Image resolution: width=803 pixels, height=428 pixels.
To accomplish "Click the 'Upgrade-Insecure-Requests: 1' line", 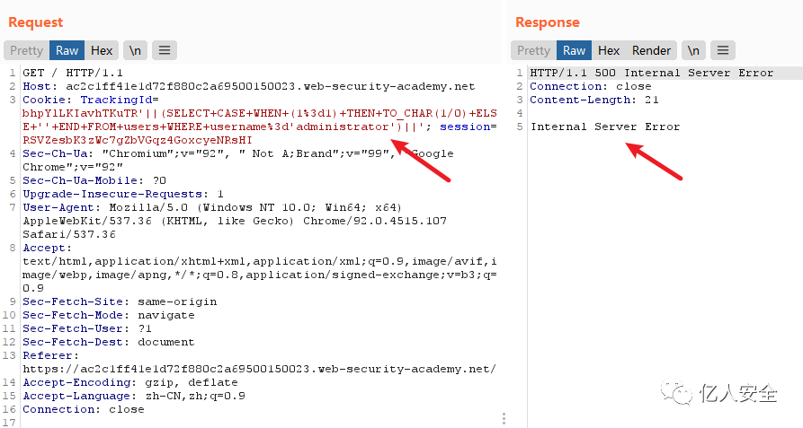I will click(x=123, y=194).
